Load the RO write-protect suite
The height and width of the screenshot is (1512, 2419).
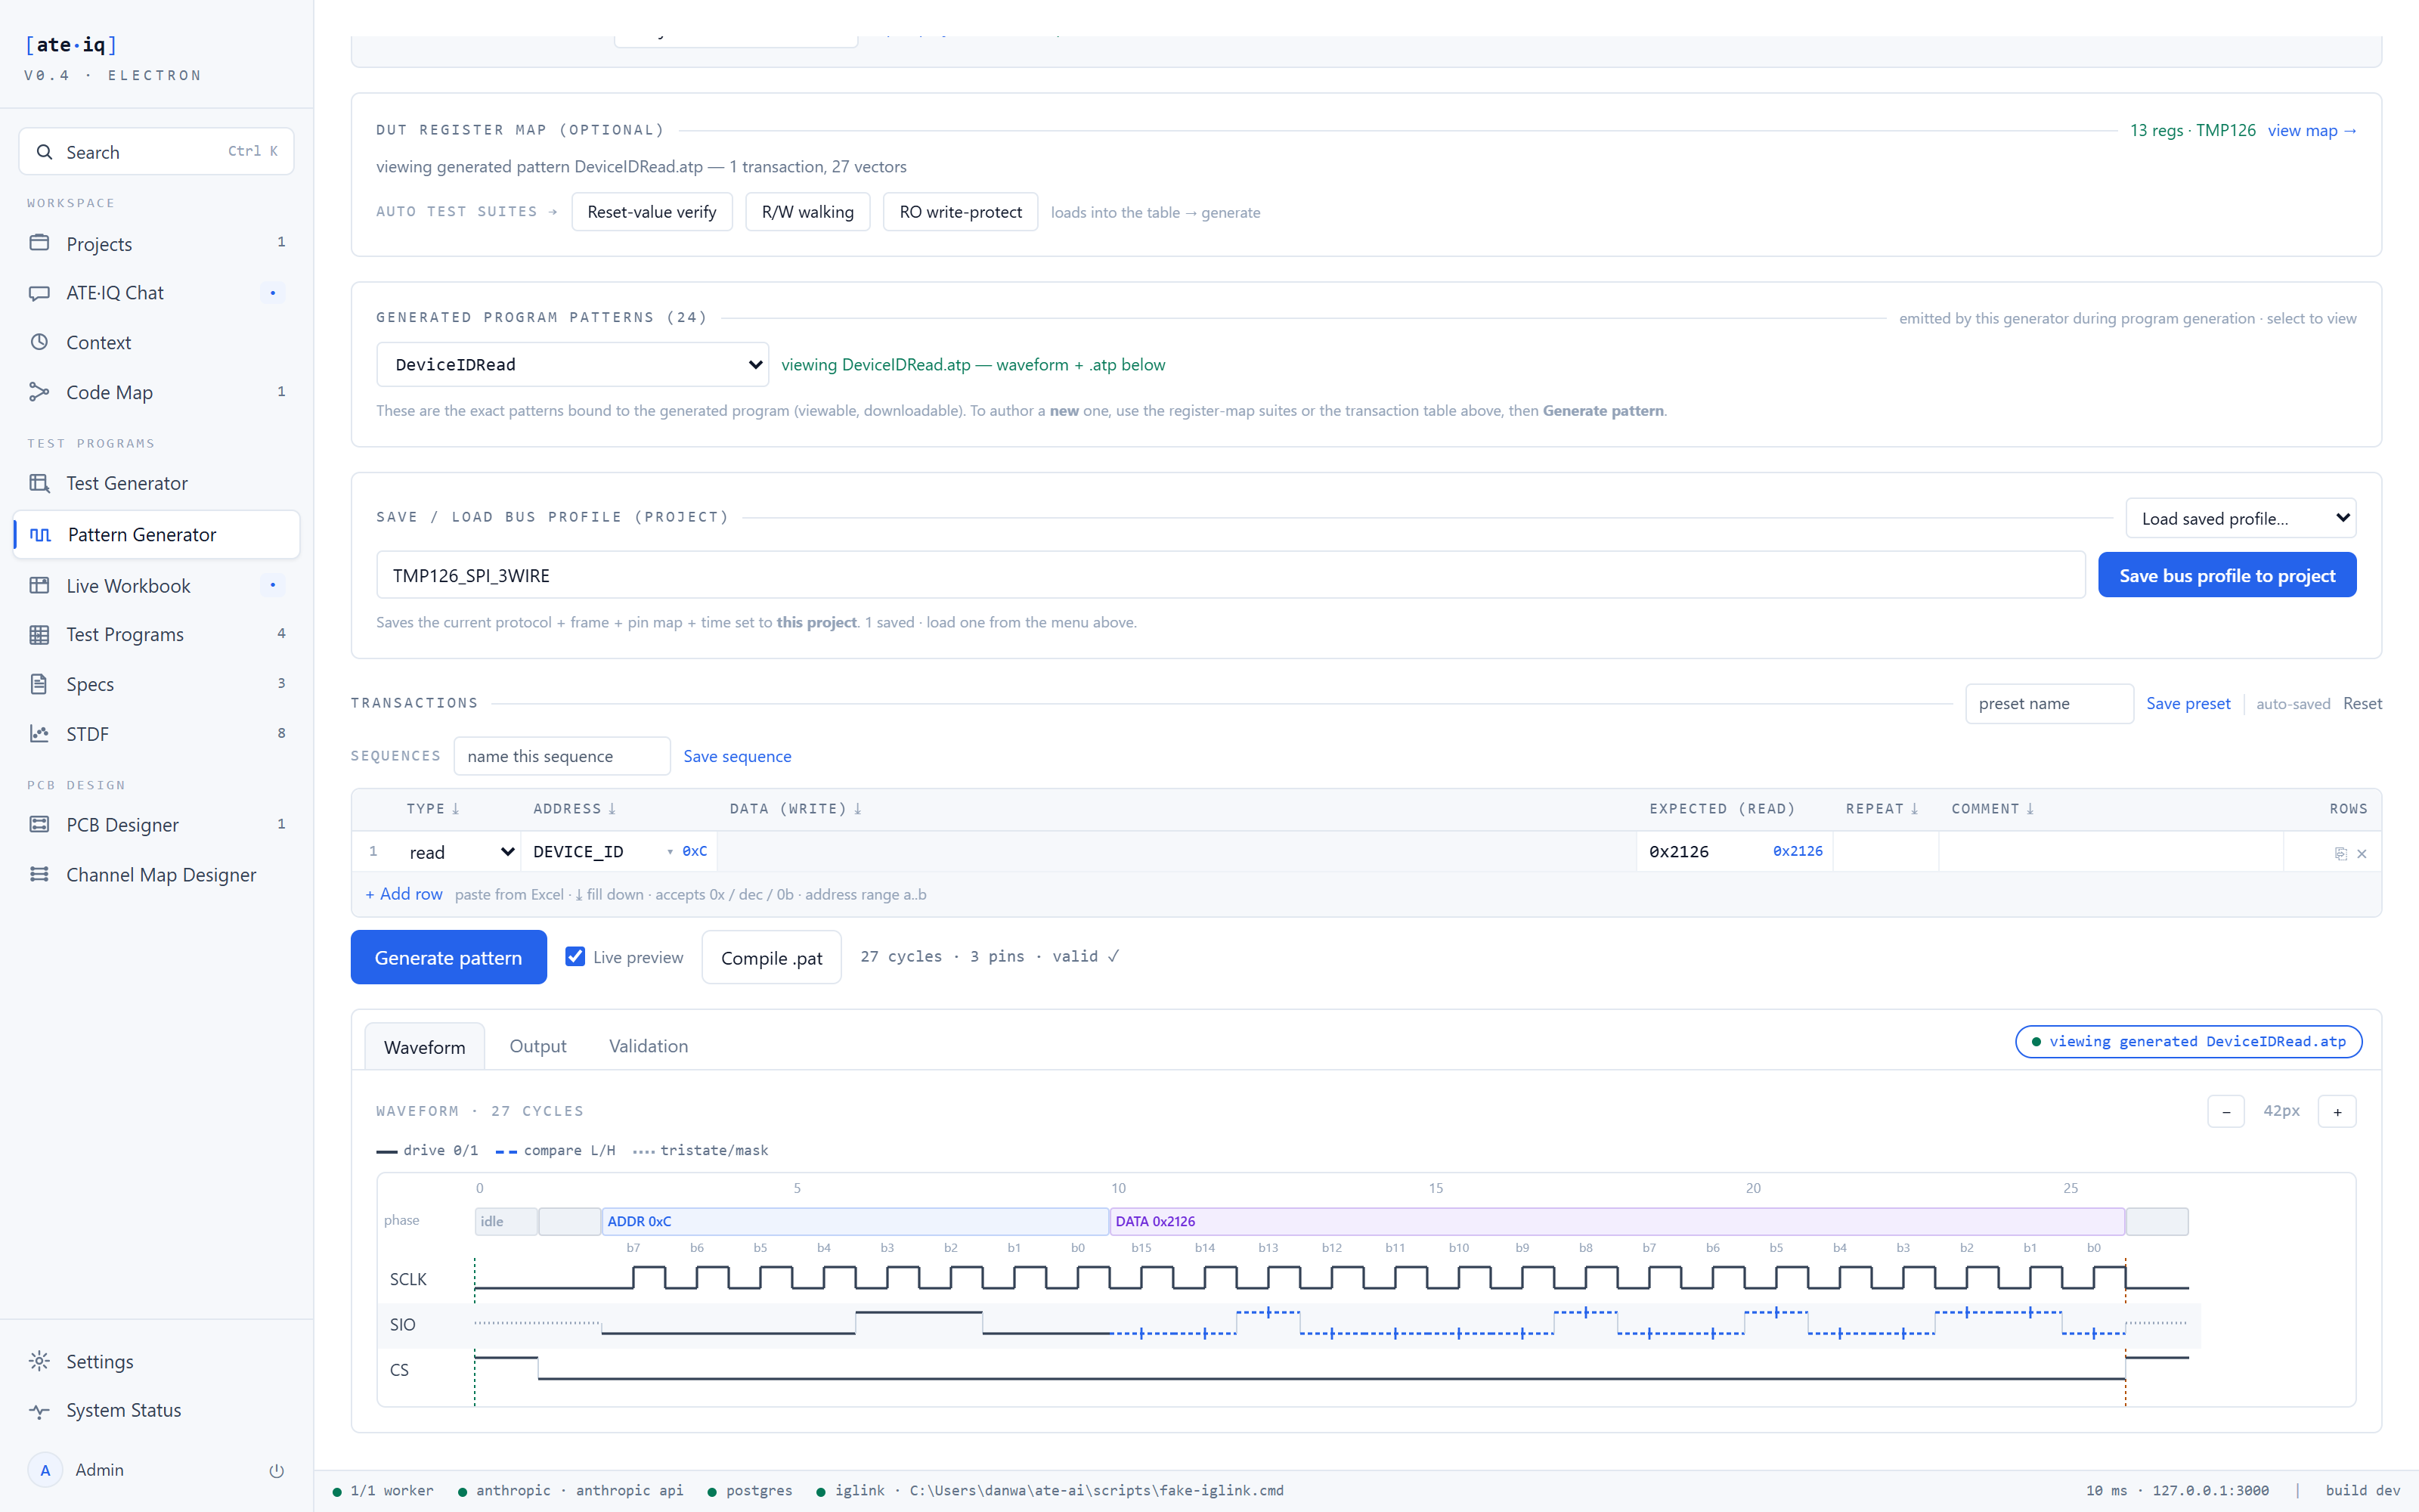tap(961, 212)
